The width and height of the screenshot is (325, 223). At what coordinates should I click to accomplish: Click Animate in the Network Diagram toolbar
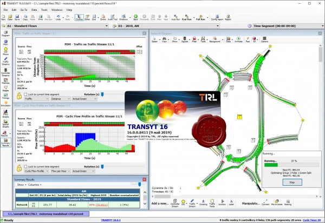coord(238,39)
